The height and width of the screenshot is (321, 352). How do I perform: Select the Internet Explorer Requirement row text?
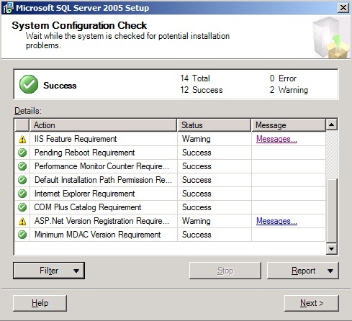[85, 194]
